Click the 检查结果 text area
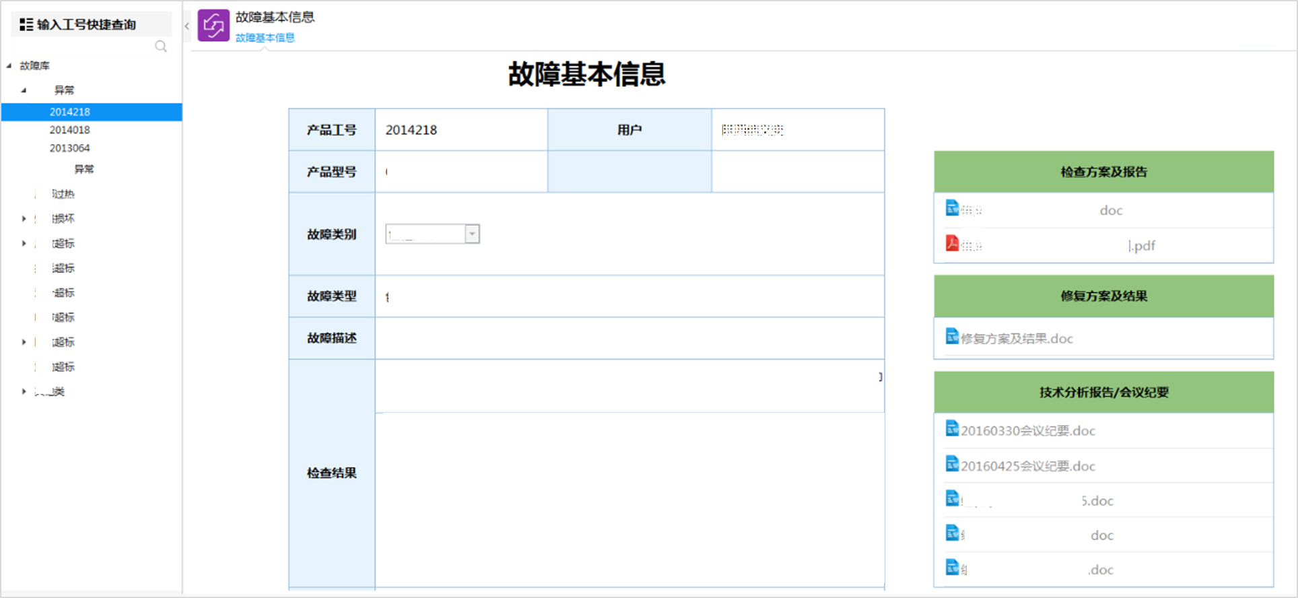This screenshot has height=598, width=1298. [629, 498]
